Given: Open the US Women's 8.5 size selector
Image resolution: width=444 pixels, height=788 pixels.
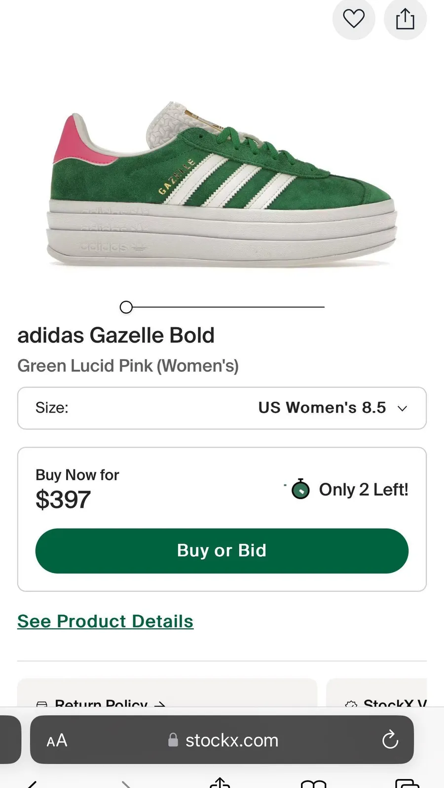Looking at the screenshot, I should coord(222,408).
